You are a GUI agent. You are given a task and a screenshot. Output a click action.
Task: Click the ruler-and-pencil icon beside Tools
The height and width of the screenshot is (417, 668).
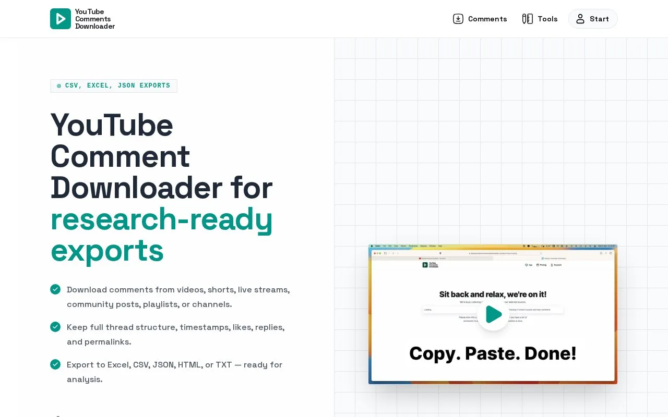coord(528,19)
